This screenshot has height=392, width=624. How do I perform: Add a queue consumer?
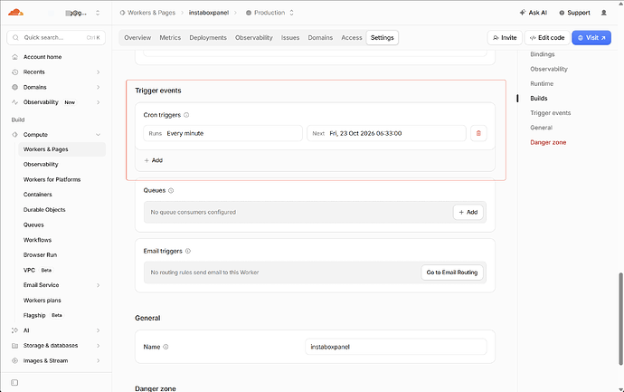point(468,213)
